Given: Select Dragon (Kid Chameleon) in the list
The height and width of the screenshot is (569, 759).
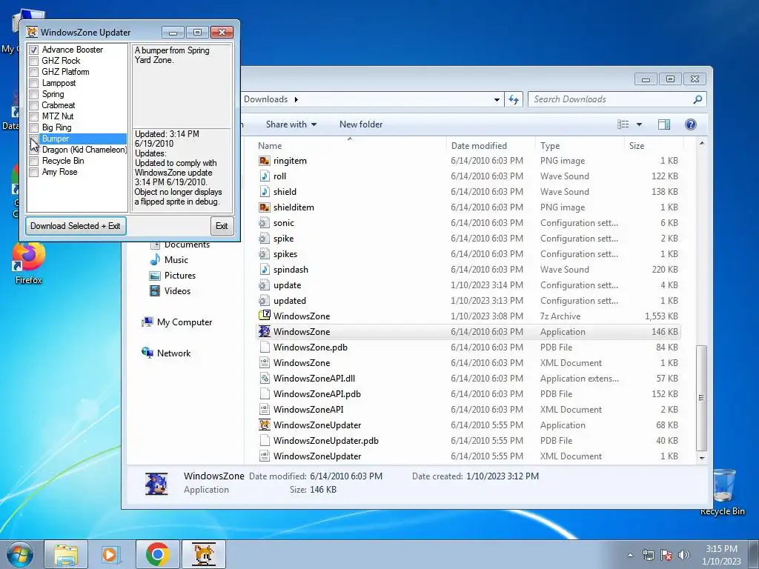Looking at the screenshot, I should pyautogui.click(x=84, y=150).
